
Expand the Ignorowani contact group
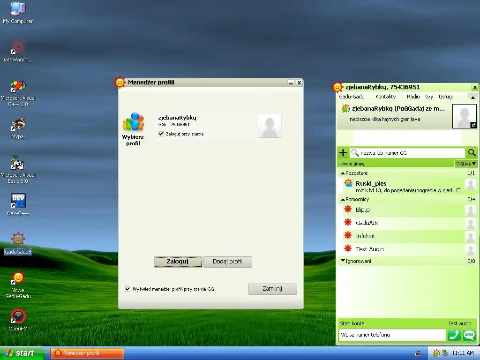[343, 261]
